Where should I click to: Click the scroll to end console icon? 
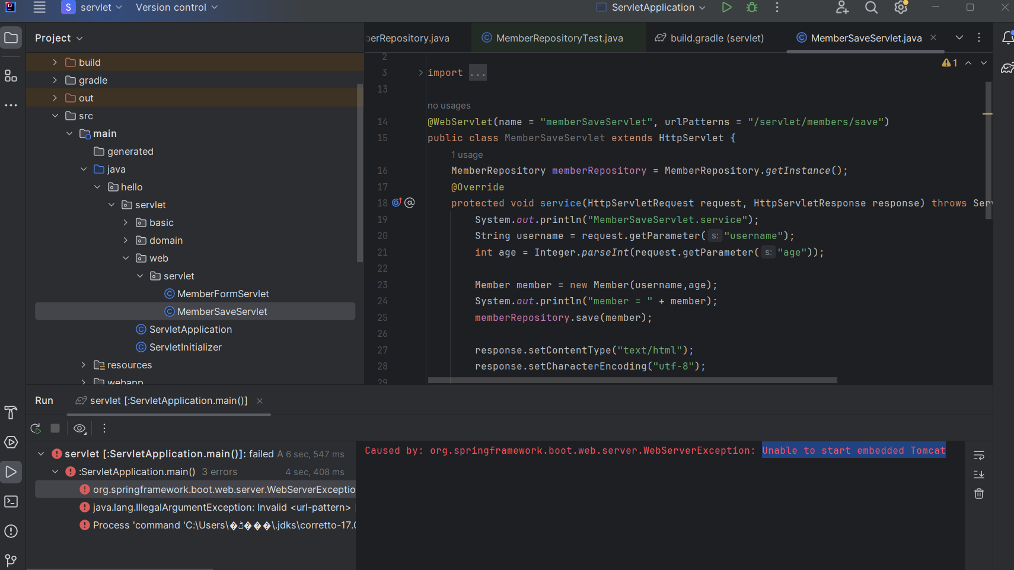click(x=979, y=475)
